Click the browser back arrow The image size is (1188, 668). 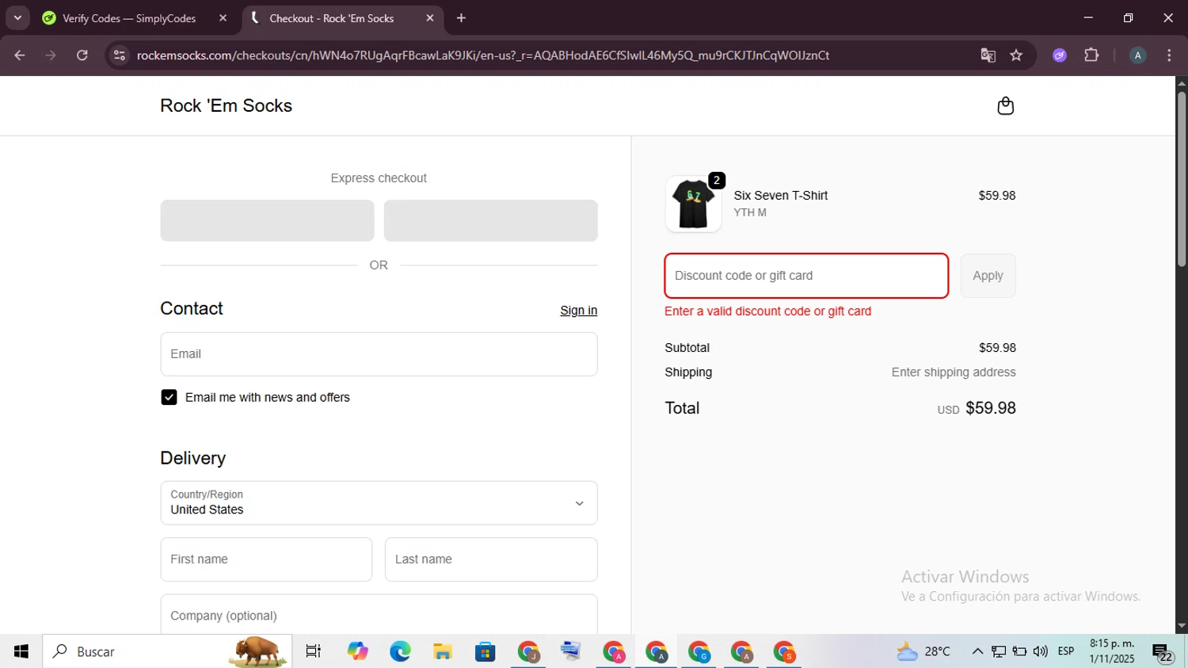(20, 55)
